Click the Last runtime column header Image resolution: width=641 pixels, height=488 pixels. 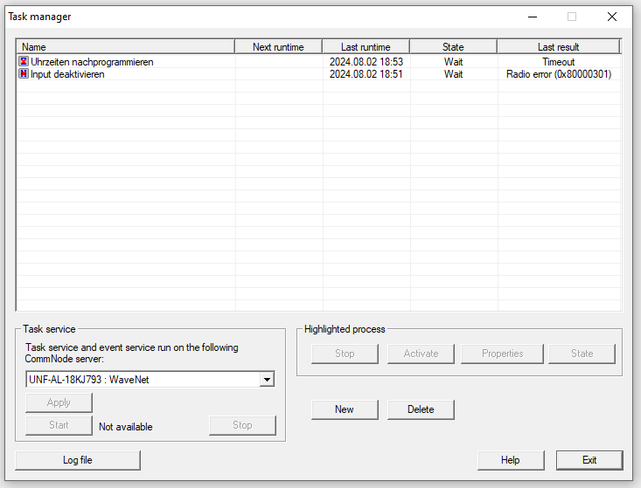pos(366,47)
